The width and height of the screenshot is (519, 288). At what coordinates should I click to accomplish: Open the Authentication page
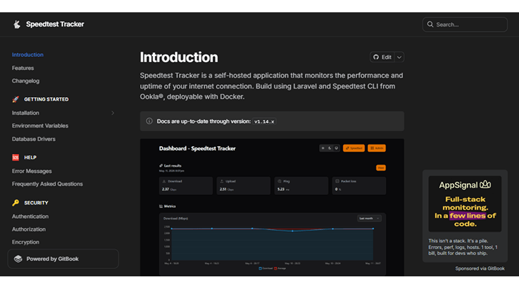tap(30, 216)
